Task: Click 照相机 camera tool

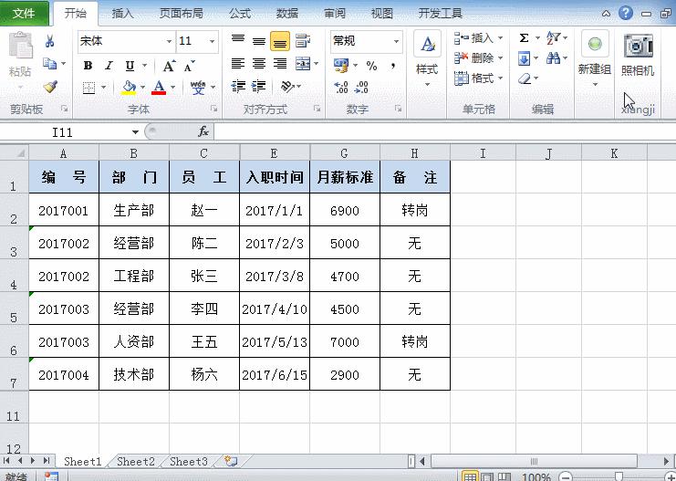Action: click(x=638, y=54)
